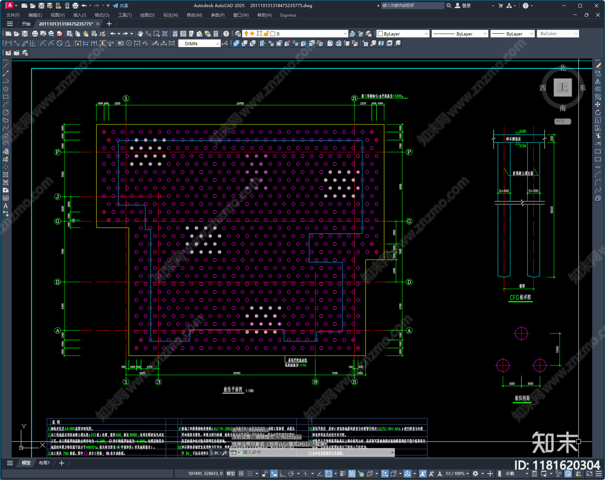
Task: Click the ViewCube top face 上
Action: pyautogui.click(x=563, y=88)
